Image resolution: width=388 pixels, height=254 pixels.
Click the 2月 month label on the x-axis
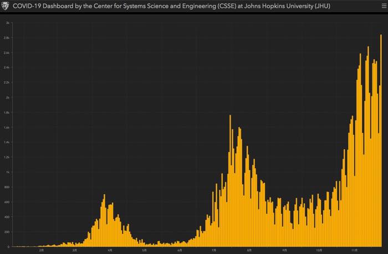(x=42, y=251)
